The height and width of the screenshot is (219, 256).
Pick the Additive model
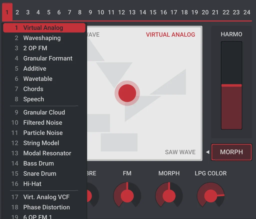click(x=44, y=68)
